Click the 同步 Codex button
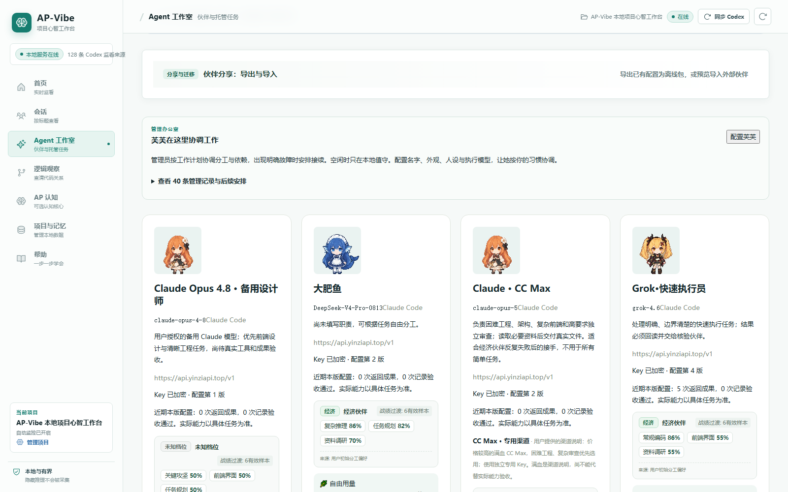The width and height of the screenshot is (788, 492). tap(724, 17)
